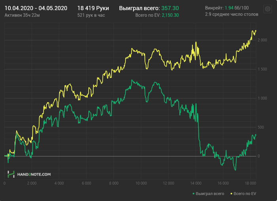
Task: Click the EV total value 2,150.30
Action: click(170, 15)
